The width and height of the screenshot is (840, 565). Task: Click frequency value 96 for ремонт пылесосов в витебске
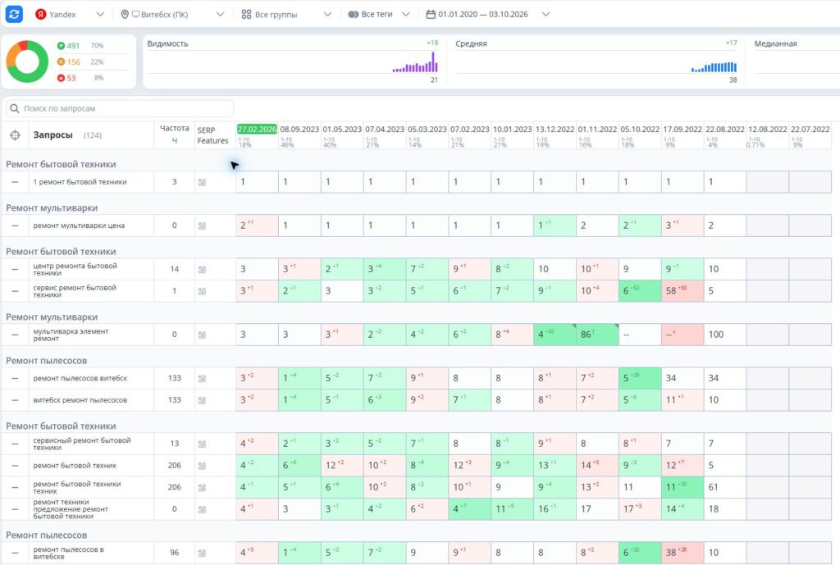pos(174,553)
